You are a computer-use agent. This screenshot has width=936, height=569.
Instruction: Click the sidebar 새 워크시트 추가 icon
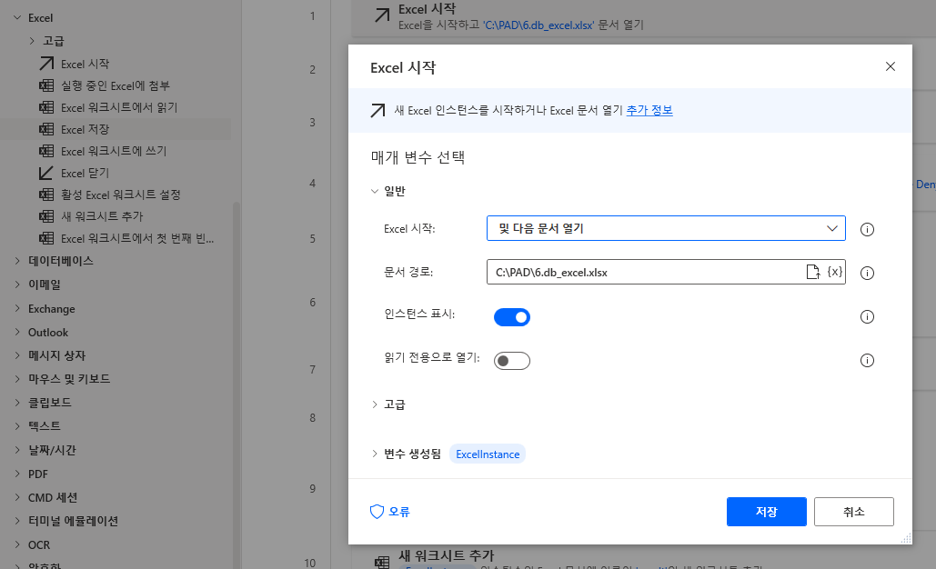pos(46,216)
